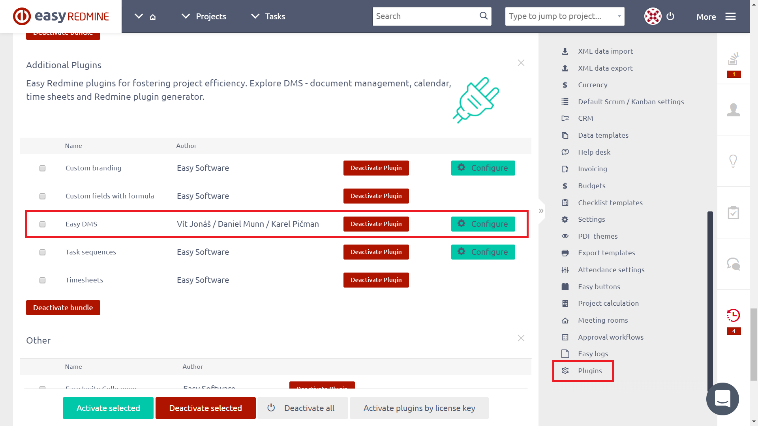Open Default Scrum / Kanban settings

pyautogui.click(x=631, y=102)
